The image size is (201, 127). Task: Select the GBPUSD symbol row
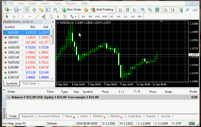(26, 37)
